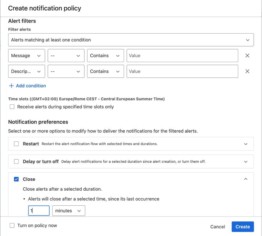
Task: Open the Filter alerts matching dropdown
Action: click(131, 40)
